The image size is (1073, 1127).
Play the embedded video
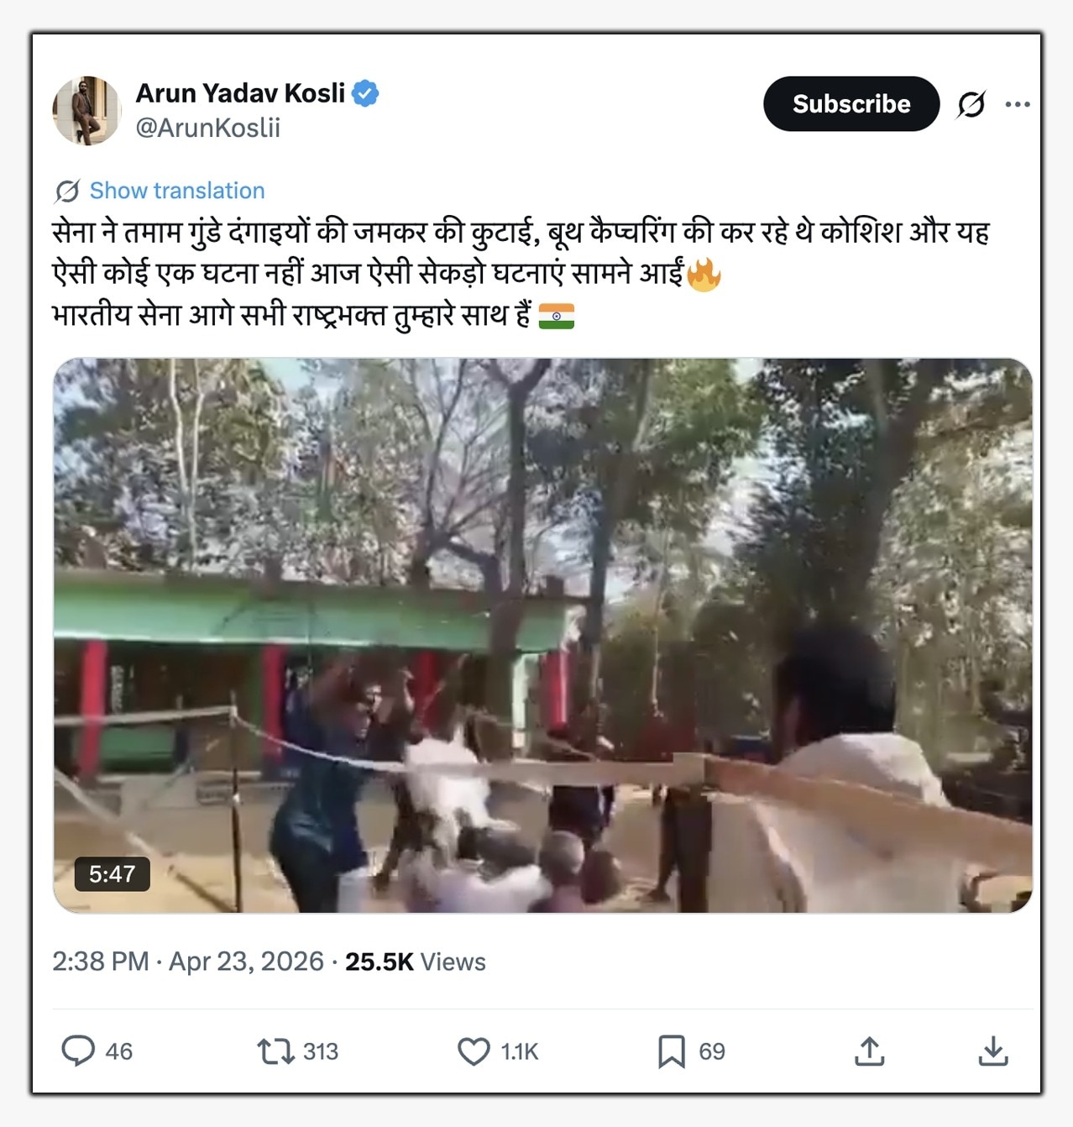[542, 636]
